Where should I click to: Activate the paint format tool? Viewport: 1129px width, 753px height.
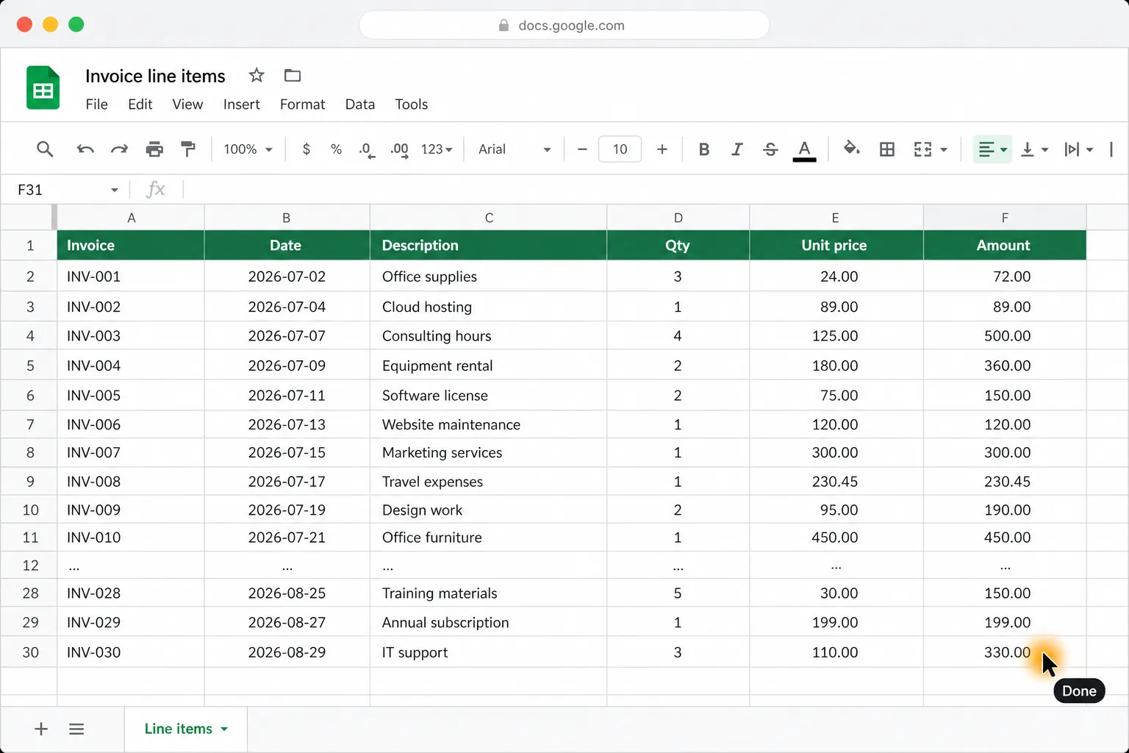click(188, 149)
